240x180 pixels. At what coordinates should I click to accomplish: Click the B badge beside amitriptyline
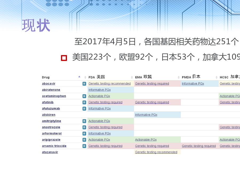pyautogui.click(x=84, y=121)
